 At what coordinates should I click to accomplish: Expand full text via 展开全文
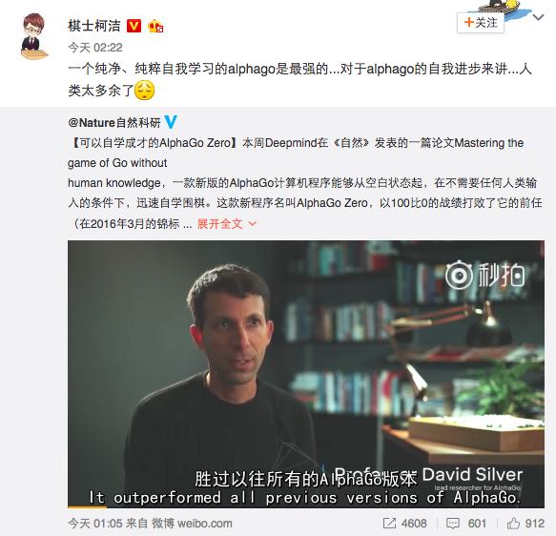220,224
